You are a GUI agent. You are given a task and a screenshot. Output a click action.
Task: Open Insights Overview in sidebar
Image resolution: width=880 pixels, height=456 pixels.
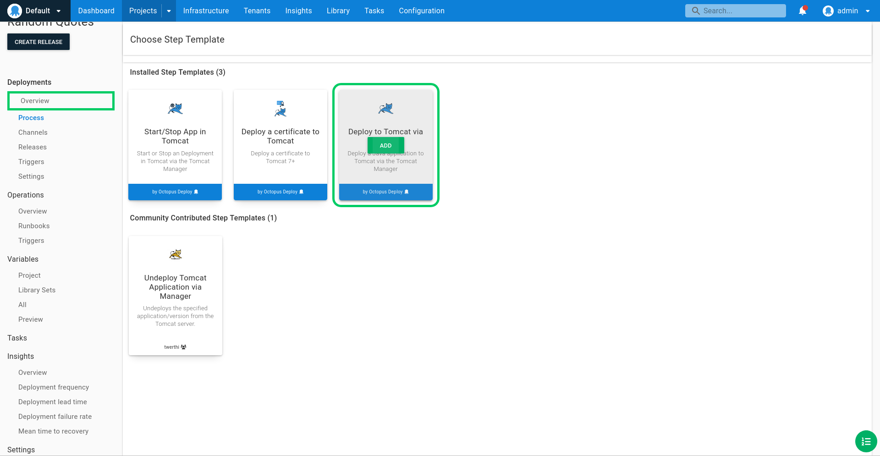click(33, 373)
